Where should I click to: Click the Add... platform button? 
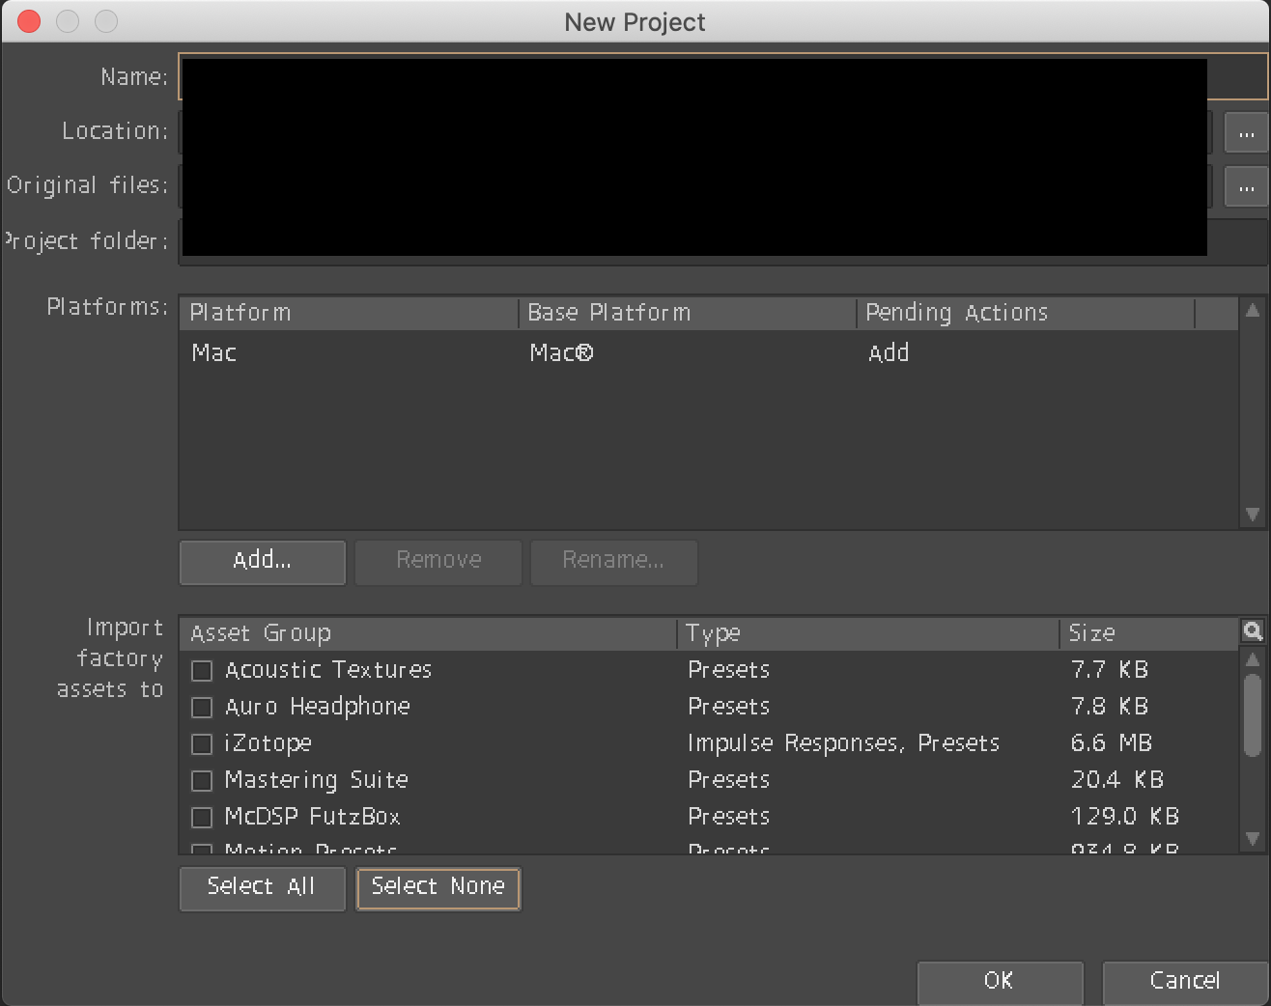(263, 562)
